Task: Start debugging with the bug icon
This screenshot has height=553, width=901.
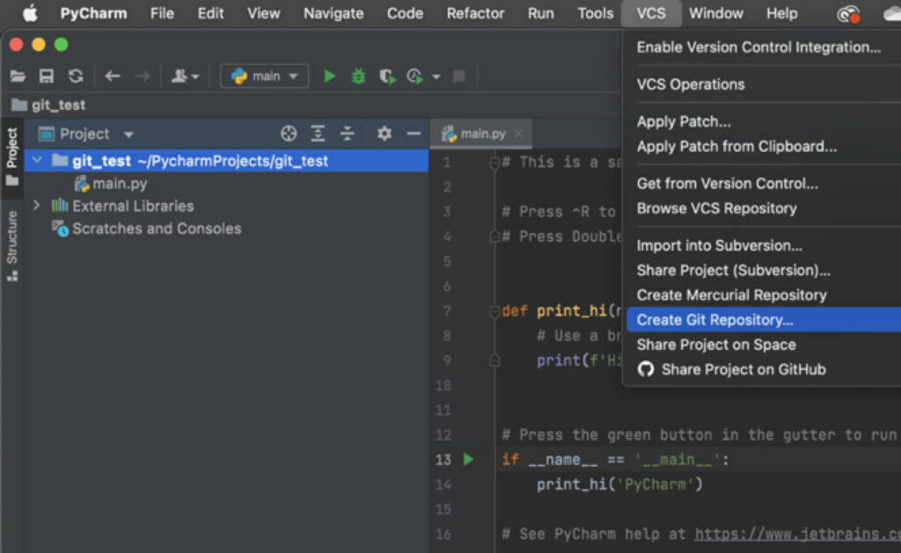Action: [359, 76]
